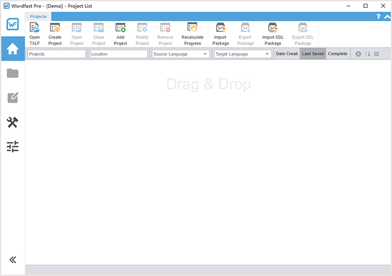Close the Wordfast Pro window
The height and width of the screenshot is (276, 392).
point(383,6)
